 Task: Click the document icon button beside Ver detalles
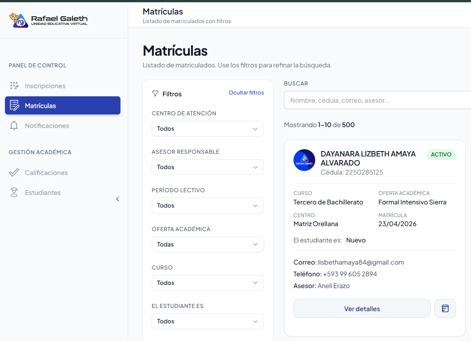[445, 308]
